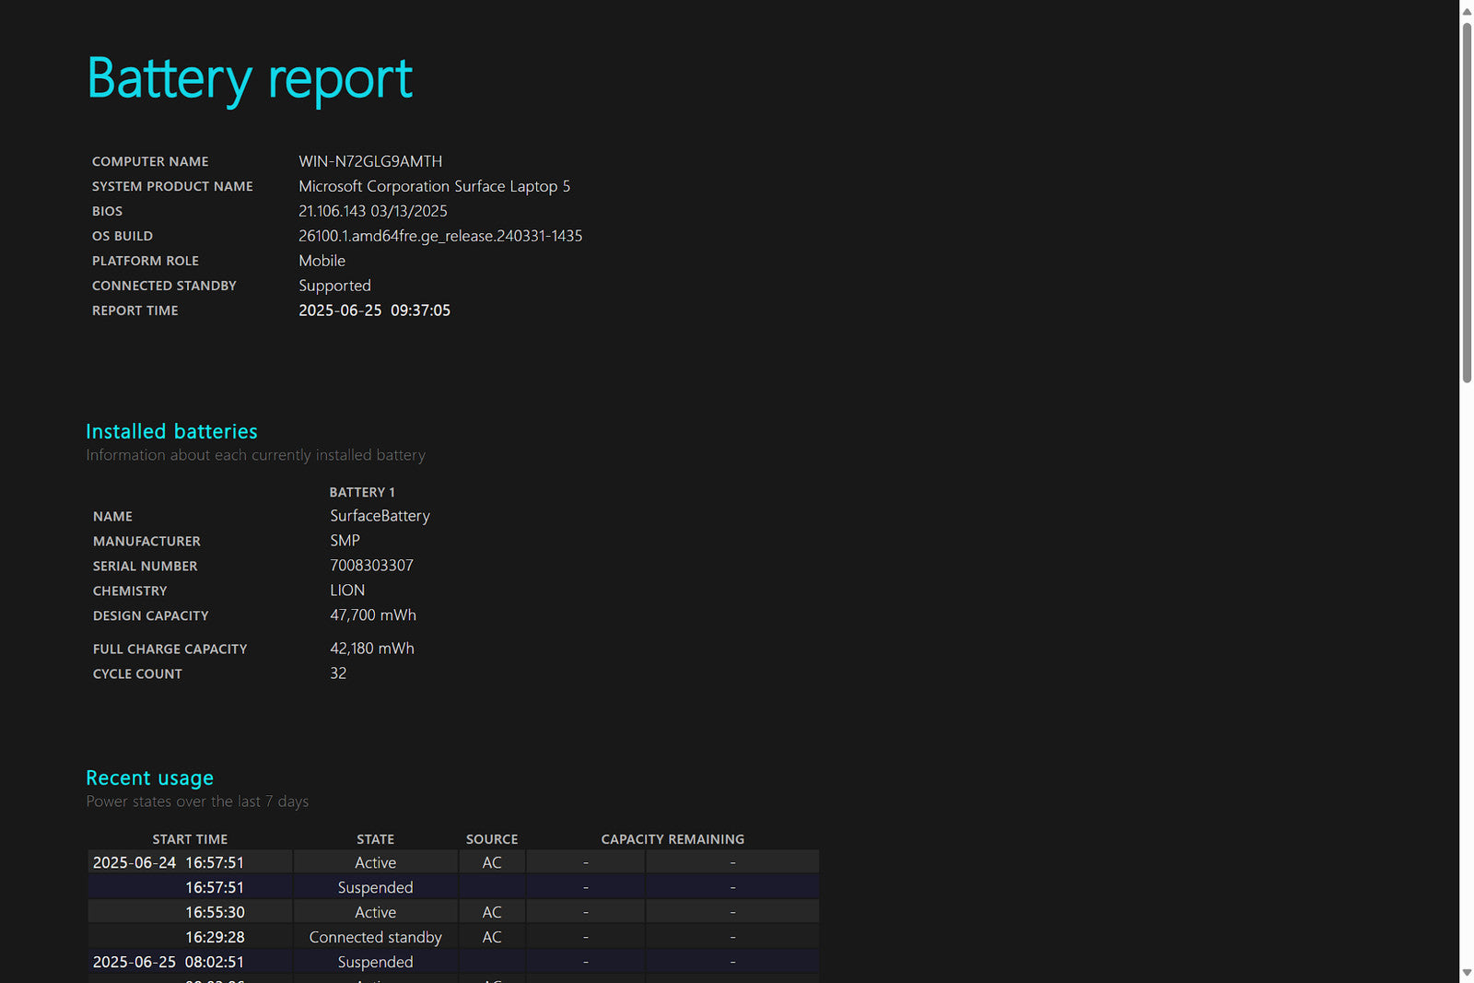The width and height of the screenshot is (1474, 983).
Task: Click the full charge capacity 42,180 mWh
Action: pos(372,649)
